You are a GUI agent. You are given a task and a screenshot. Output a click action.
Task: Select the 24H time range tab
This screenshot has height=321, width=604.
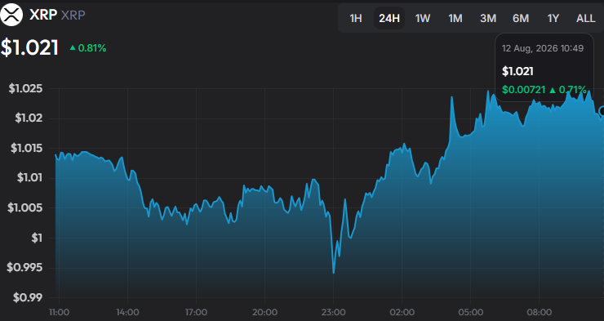[x=389, y=18]
